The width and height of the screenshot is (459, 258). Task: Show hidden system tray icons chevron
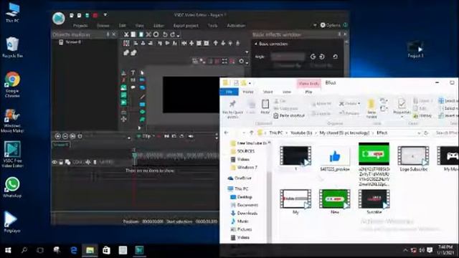[x=405, y=250]
